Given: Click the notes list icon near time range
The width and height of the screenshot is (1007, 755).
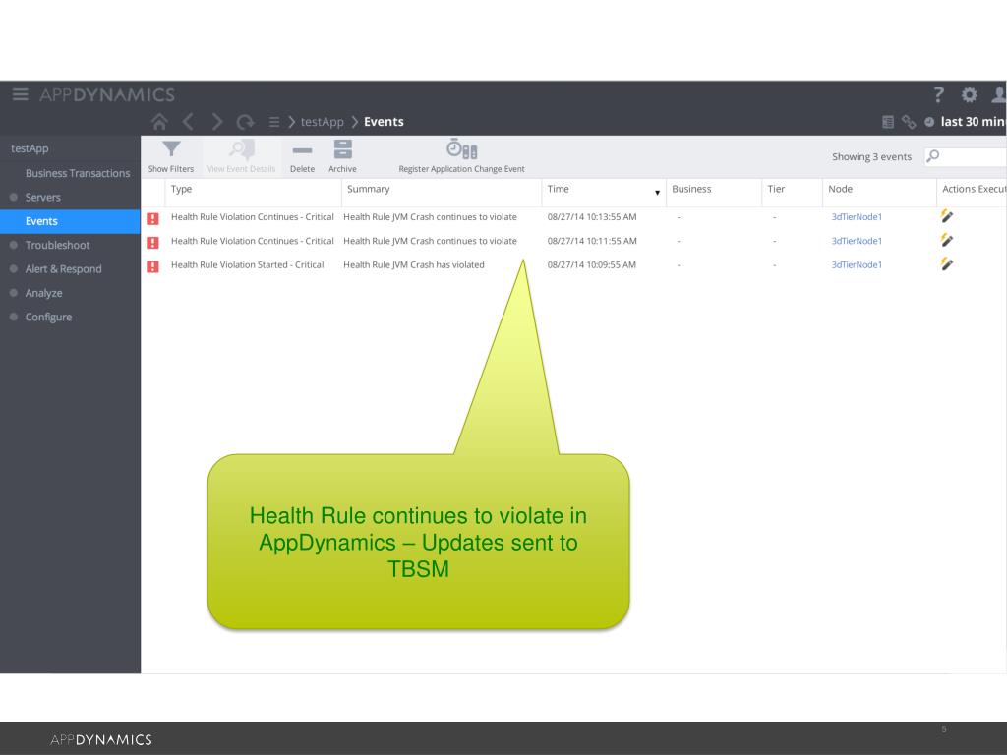Looking at the screenshot, I should 888,122.
